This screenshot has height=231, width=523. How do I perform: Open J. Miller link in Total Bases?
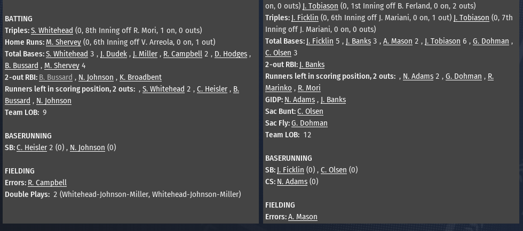(145, 54)
